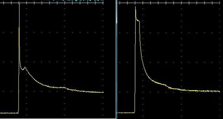Screen dimensions: 223x119
Task: Click the left trace's decaying tail end
Action: [x=98, y=92]
